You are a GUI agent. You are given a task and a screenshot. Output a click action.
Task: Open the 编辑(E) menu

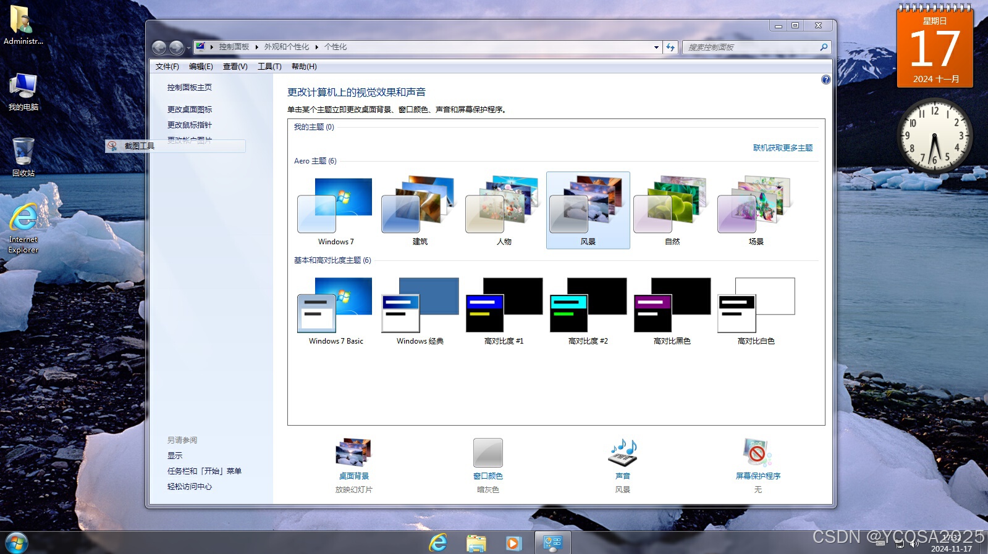click(x=201, y=67)
